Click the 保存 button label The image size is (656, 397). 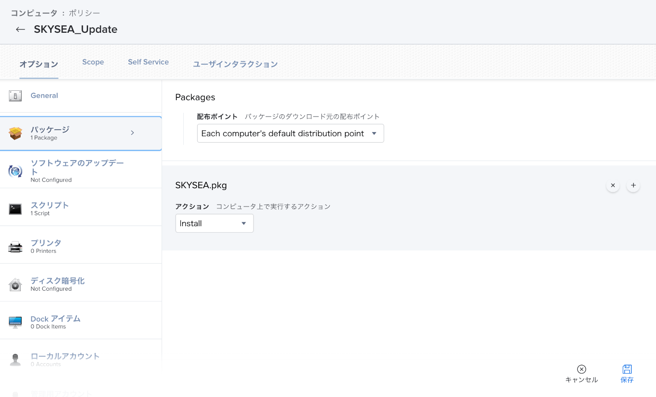(627, 380)
